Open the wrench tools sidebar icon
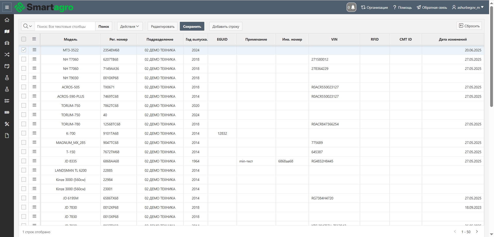The width and height of the screenshot is (494, 237). tap(7, 124)
